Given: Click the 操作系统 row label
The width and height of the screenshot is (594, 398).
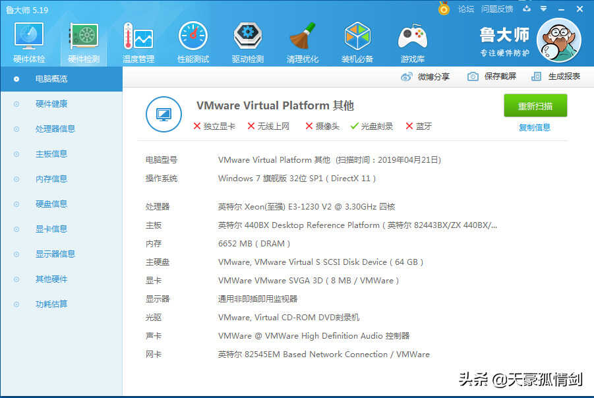Looking at the screenshot, I should [x=162, y=179].
